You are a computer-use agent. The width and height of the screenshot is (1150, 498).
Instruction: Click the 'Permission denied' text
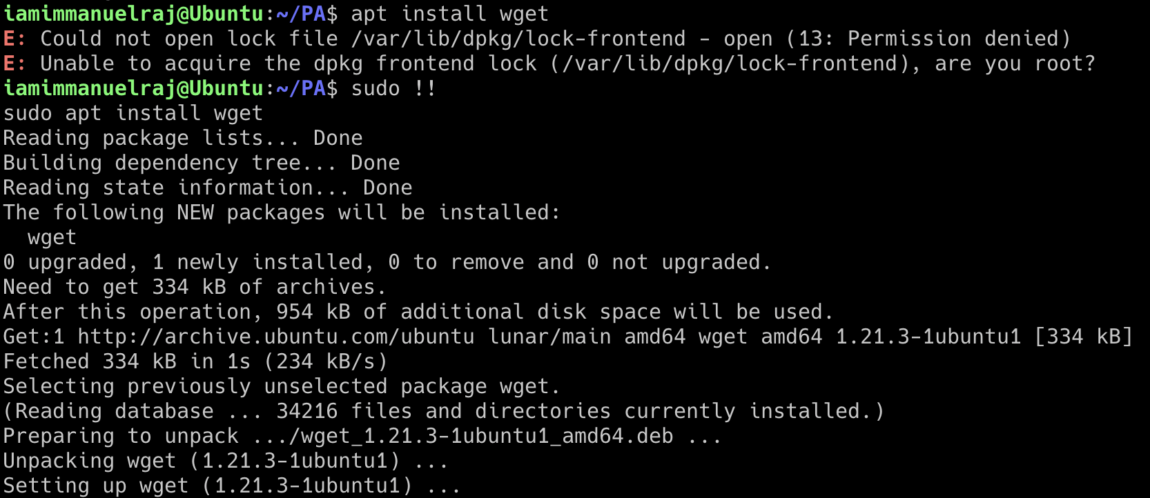coord(953,39)
